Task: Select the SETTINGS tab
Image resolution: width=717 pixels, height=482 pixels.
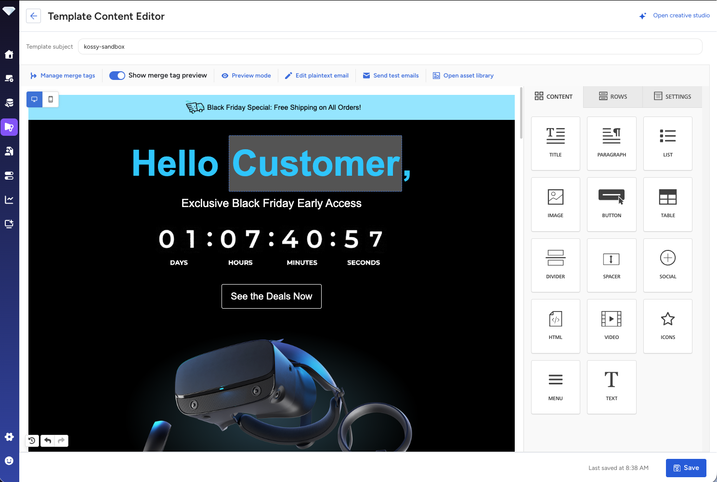Action: 672,96
